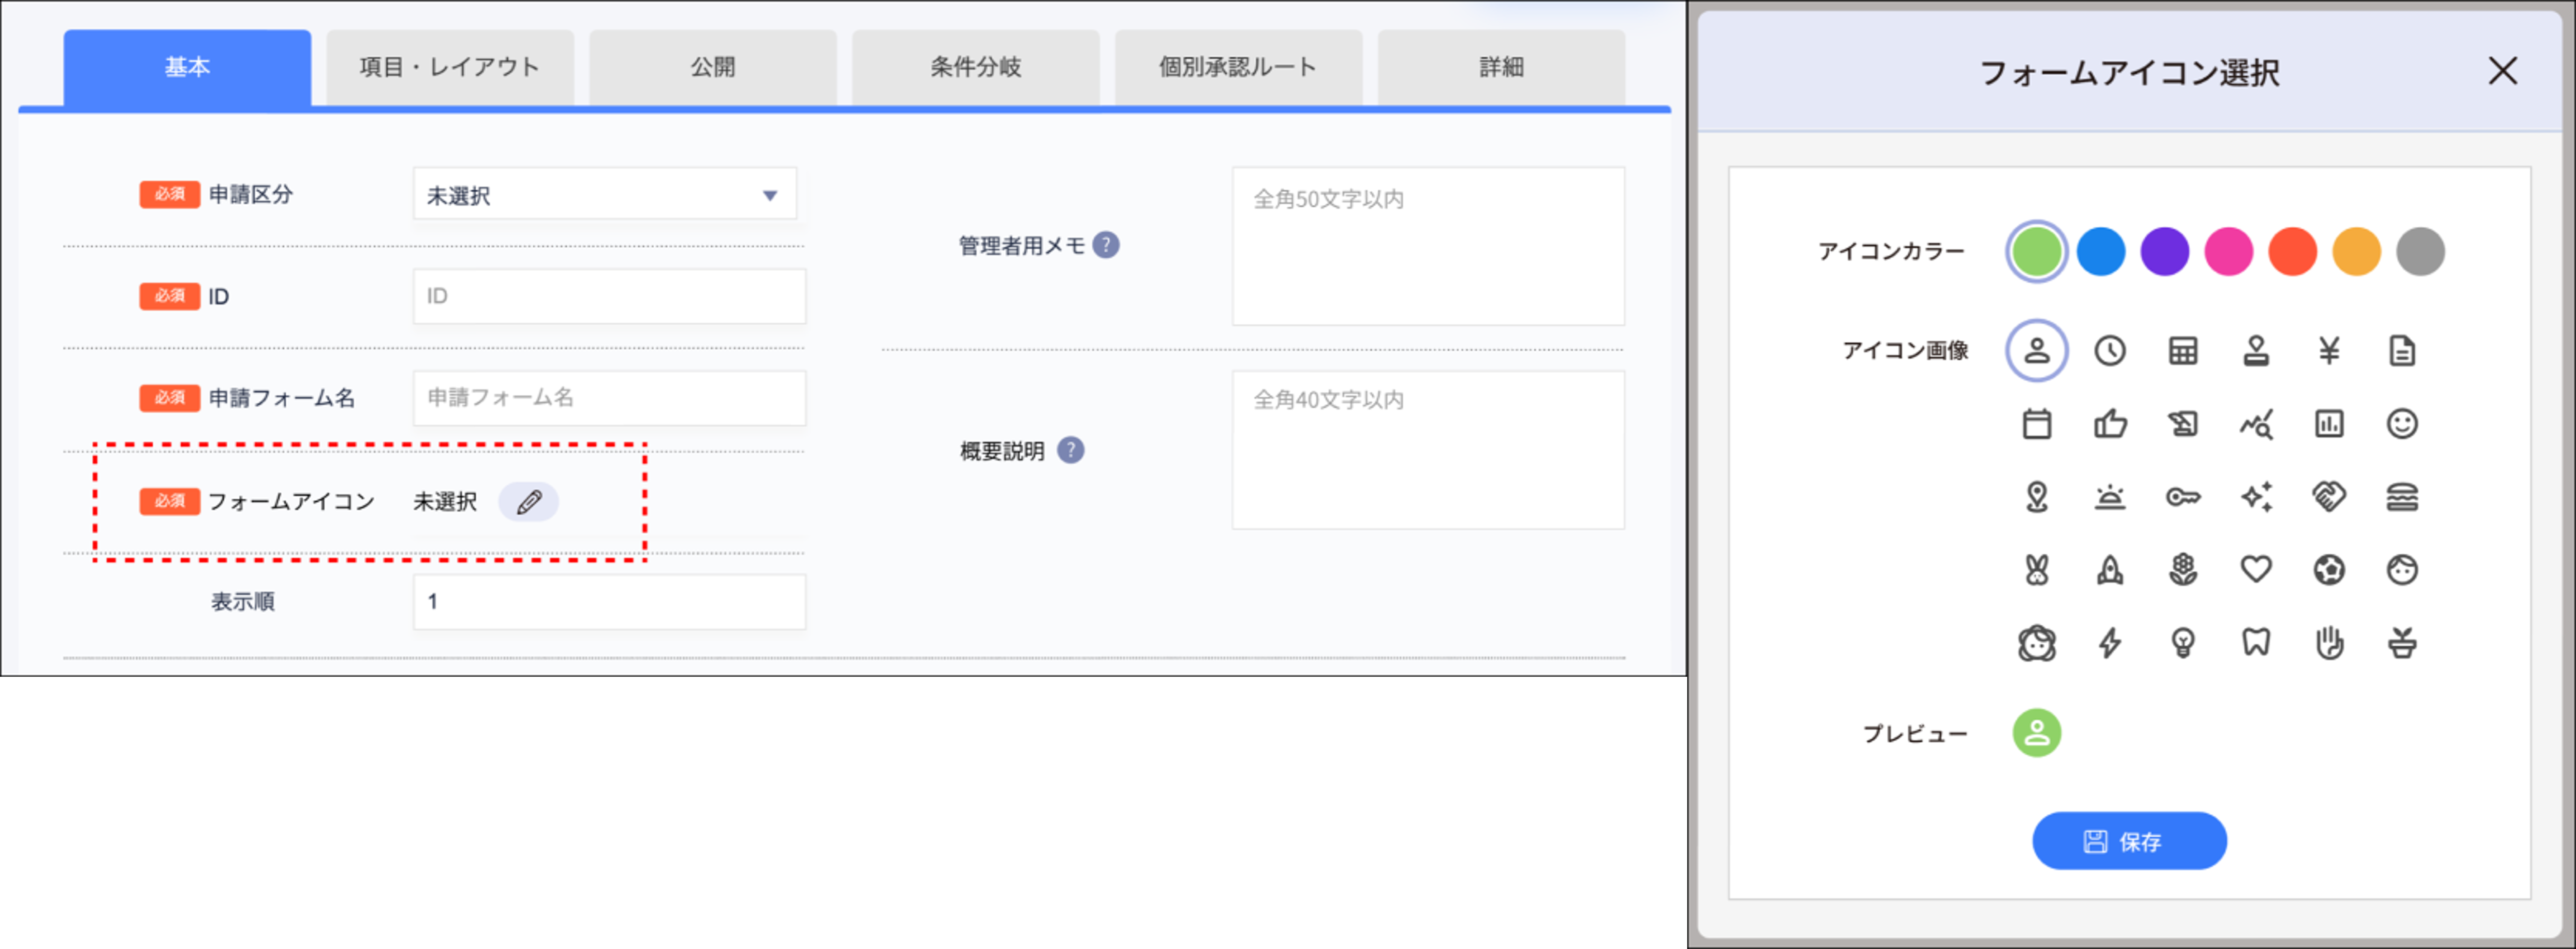Click help icon next to 管理者用メモ

pyautogui.click(x=1106, y=245)
